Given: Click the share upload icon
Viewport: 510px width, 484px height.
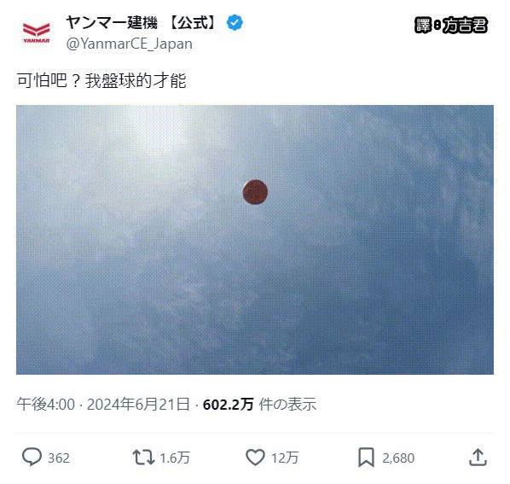Looking at the screenshot, I should (478, 457).
